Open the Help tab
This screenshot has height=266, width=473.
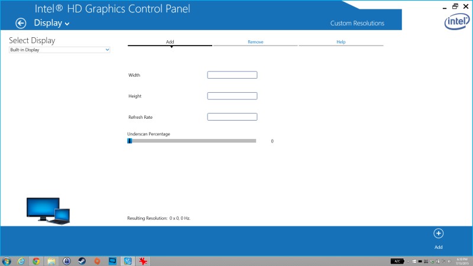click(x=341, y=42)
